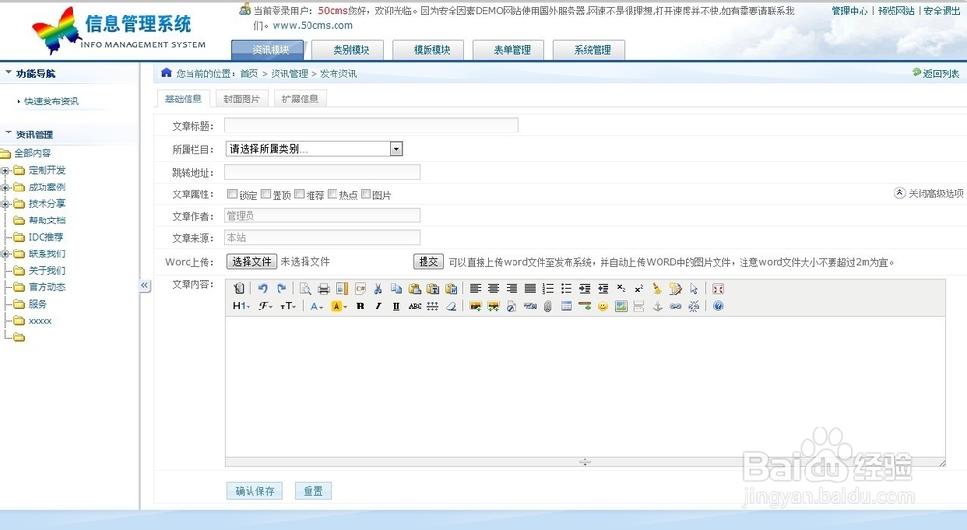
Task: Click the copy icon in editor toolbar
Action: click(x=396, y=289)
